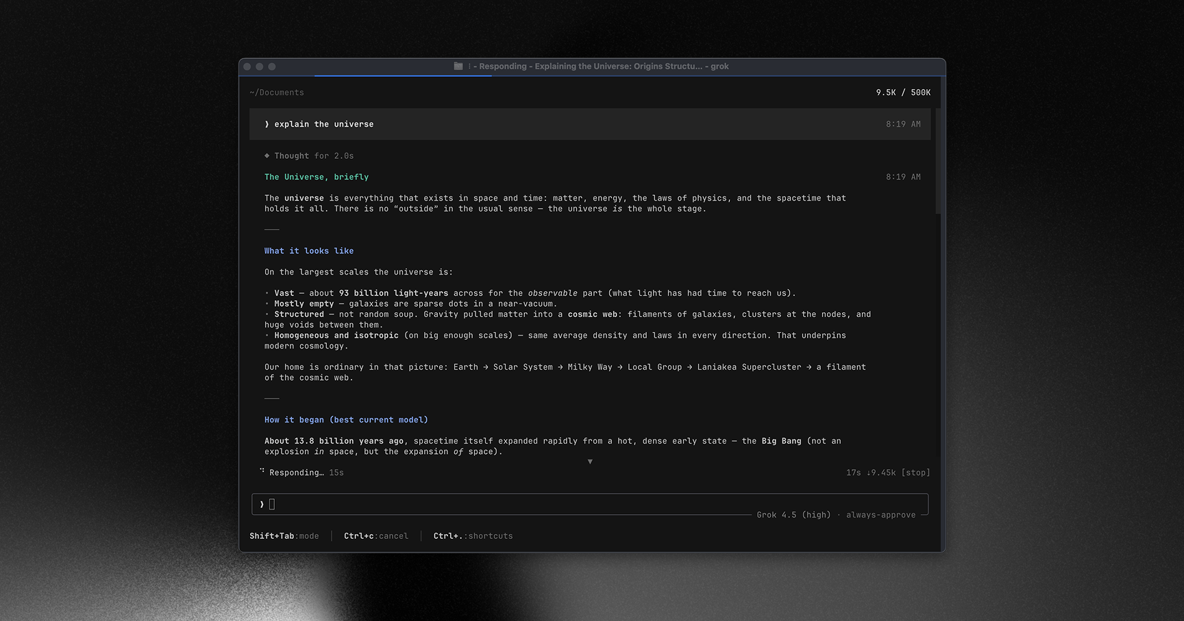
Task: Click the scroll-down arrow below the response
Action: pos(590,462)
